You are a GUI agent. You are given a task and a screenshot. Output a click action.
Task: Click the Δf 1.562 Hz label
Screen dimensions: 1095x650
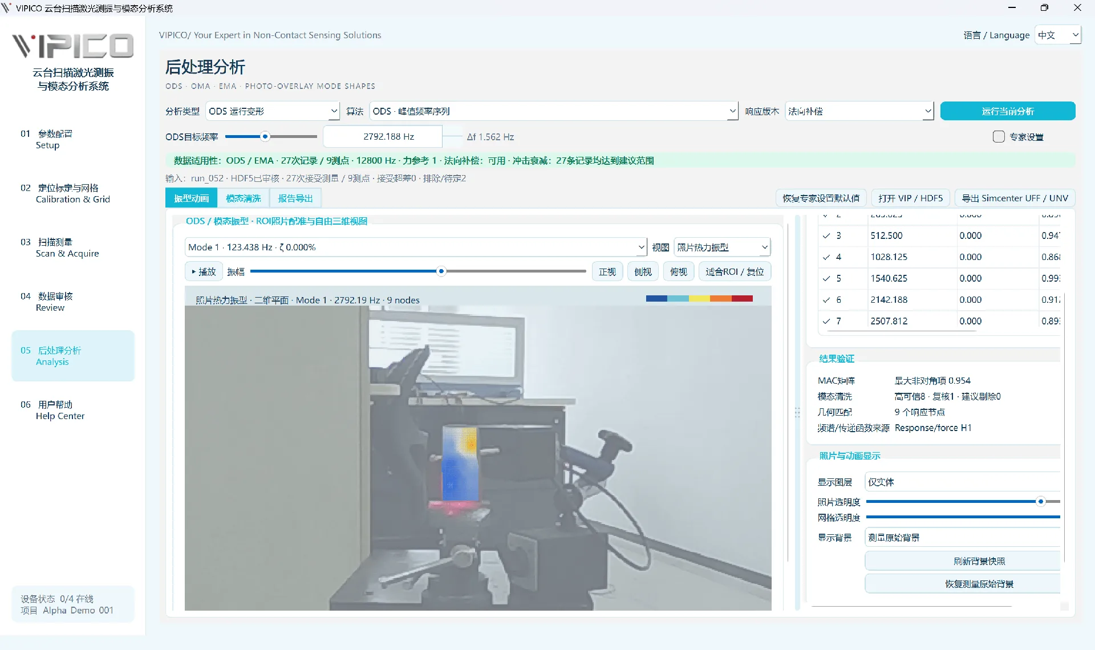point(490,137)
